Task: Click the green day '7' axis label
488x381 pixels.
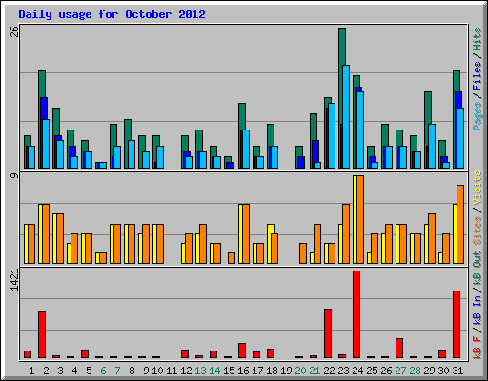Action: pyautogui.click(x=117, y=371)
